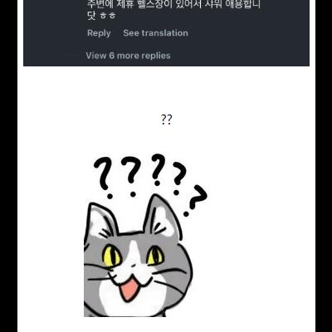Click the Korean comment text line
This screenshot has height=332, width=332.
pyautogui.click(x=174, y=4)
